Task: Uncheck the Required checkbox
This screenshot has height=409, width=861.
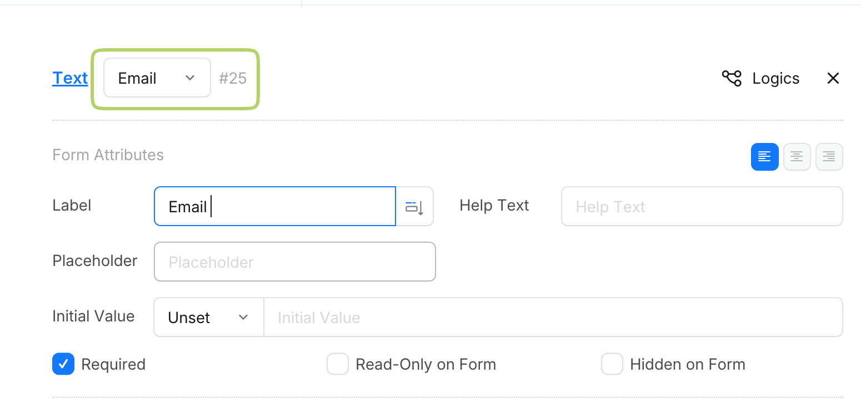Action: 63,364
